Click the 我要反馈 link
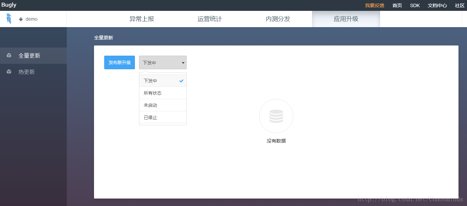This screenshot has width=467, height=206. tap(375, 5)
